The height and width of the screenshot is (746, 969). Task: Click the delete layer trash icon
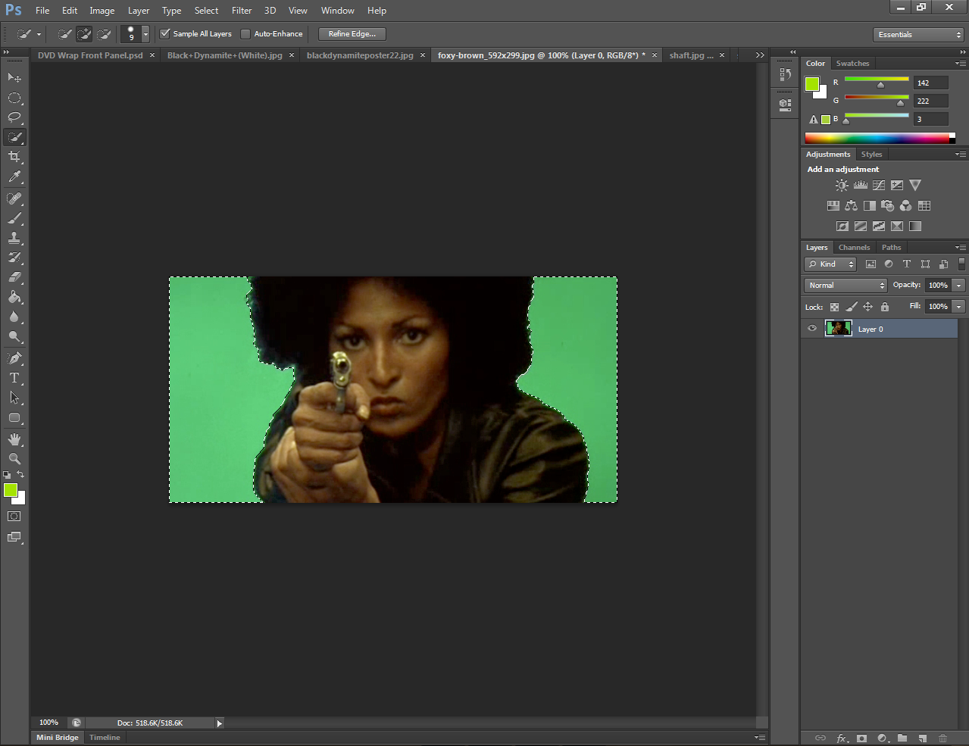click(943, 738)
